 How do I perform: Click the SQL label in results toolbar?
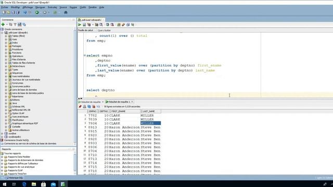pos(98,106)
